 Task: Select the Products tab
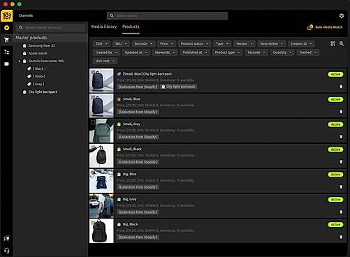pos(131,27)
